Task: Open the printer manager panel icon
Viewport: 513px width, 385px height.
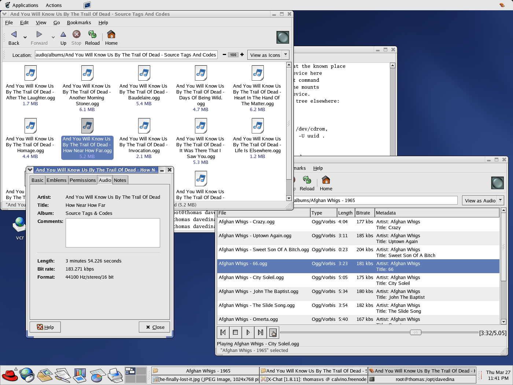Action: (x=115, y=375)
